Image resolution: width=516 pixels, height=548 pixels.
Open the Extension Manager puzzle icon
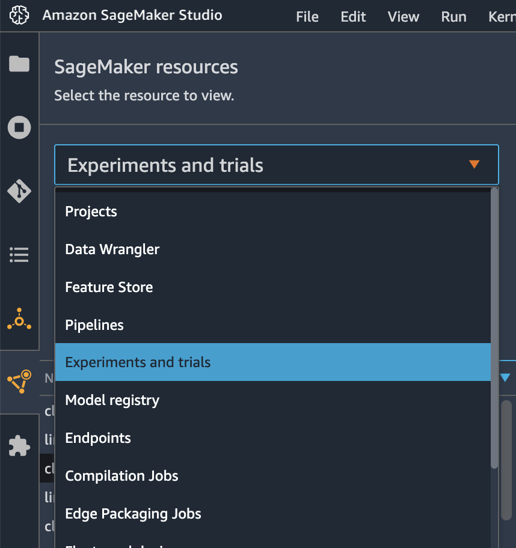click(19, 446)
